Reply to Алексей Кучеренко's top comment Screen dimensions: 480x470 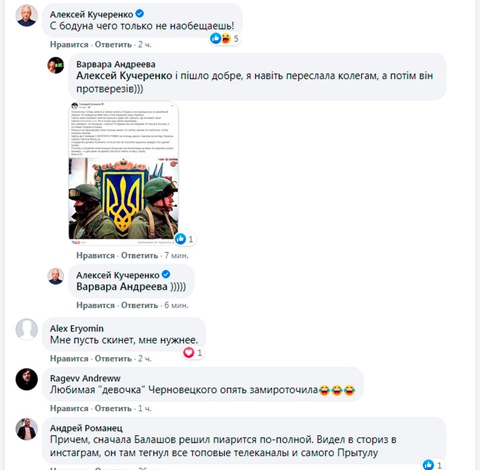click(x=113, y=44)
